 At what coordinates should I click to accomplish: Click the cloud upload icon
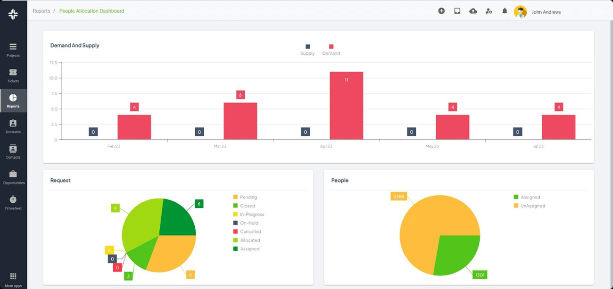tap(473, 11)
